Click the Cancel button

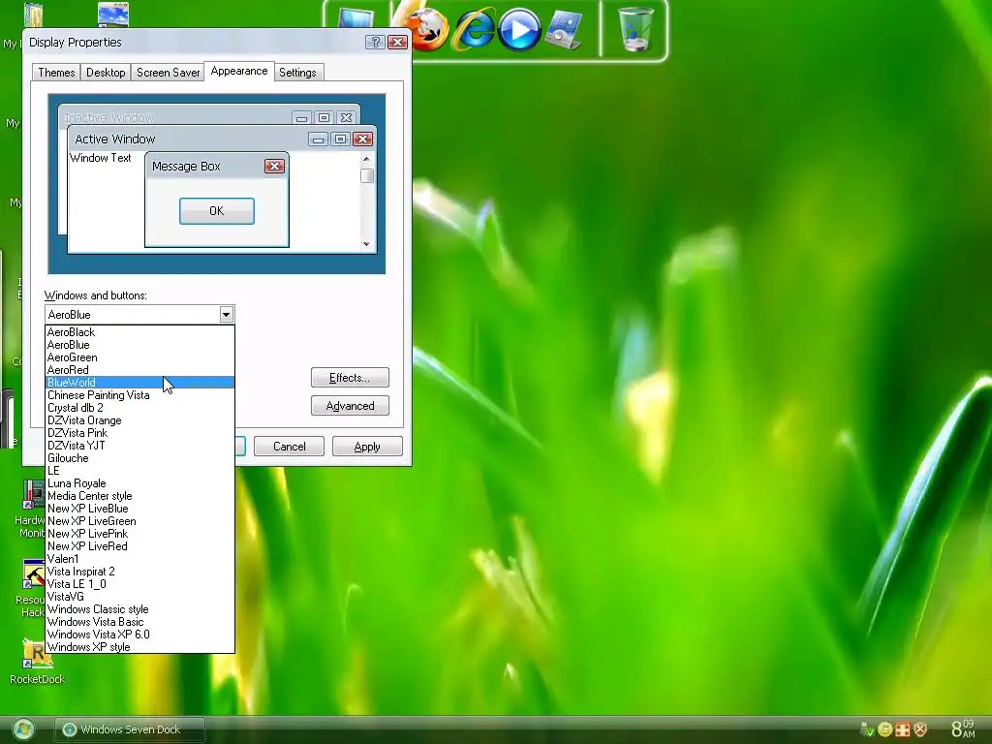coord(289,446)
